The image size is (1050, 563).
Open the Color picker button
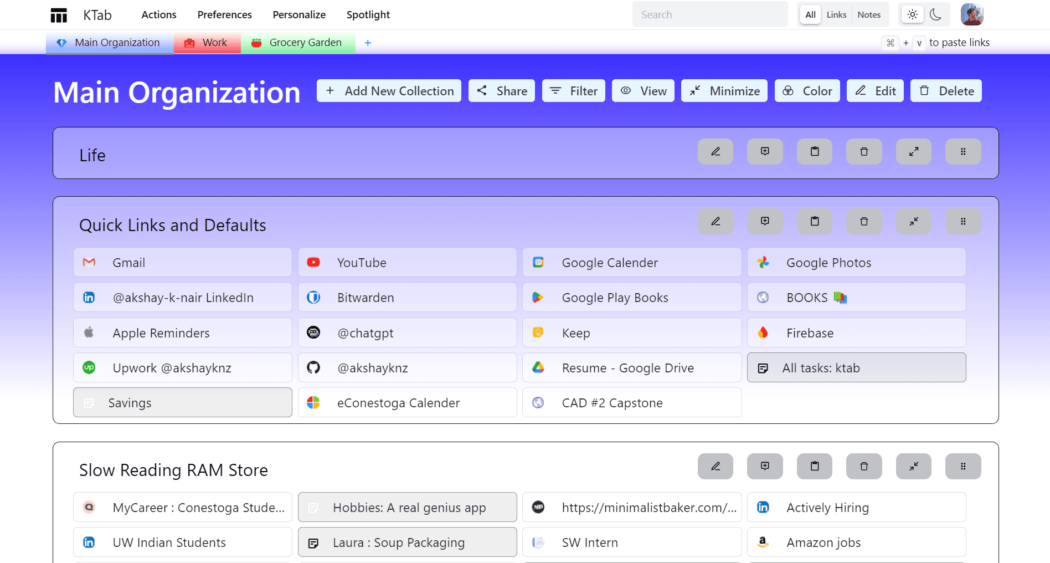tap(807, 91)
